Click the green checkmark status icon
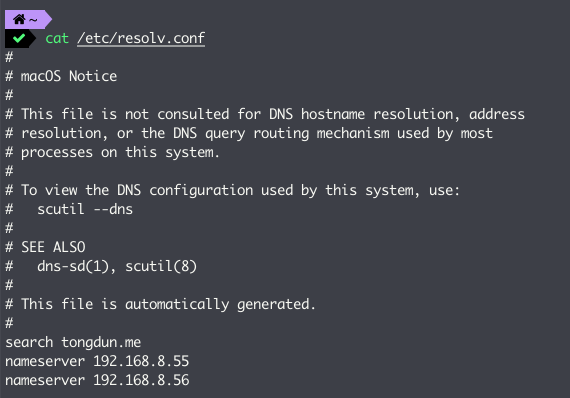The height and width of the screenshot is (398, 570). coord(19,38)
